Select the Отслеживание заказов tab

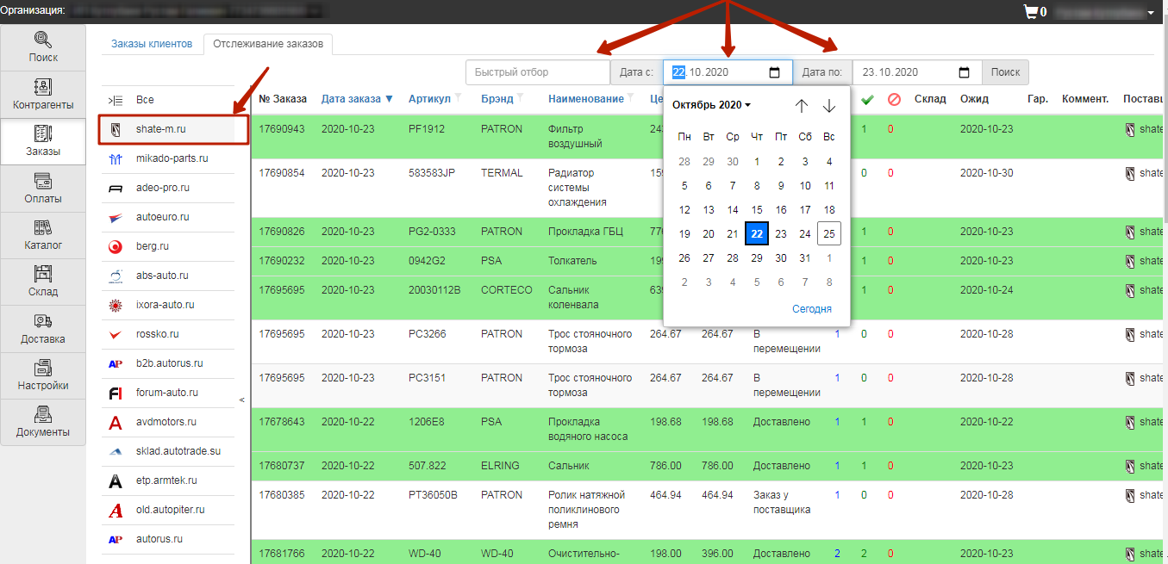pos(267,44)
